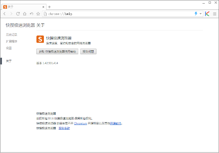
Task: Minimize the browser window
Action: 204,3
